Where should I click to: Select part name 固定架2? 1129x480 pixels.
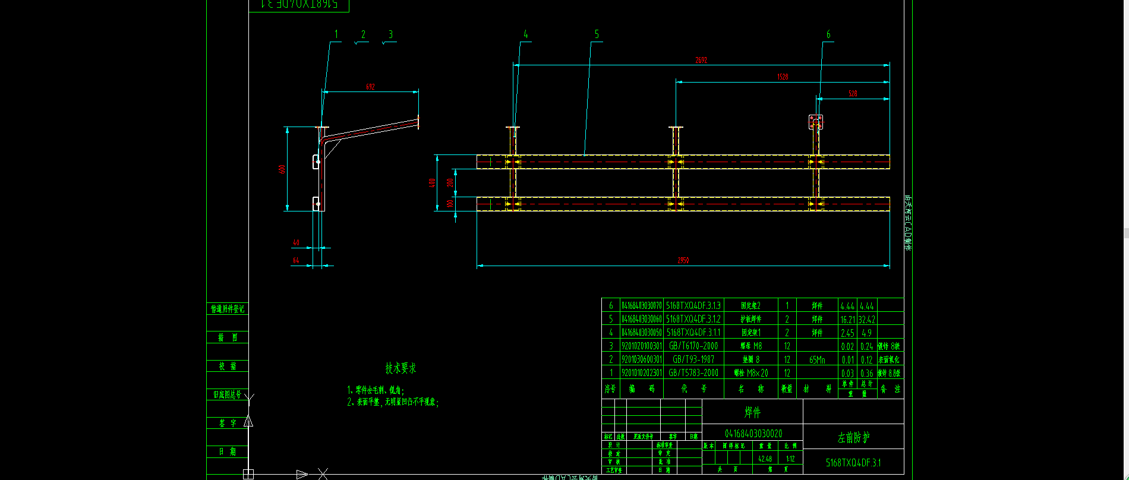(x=750, y=305)
